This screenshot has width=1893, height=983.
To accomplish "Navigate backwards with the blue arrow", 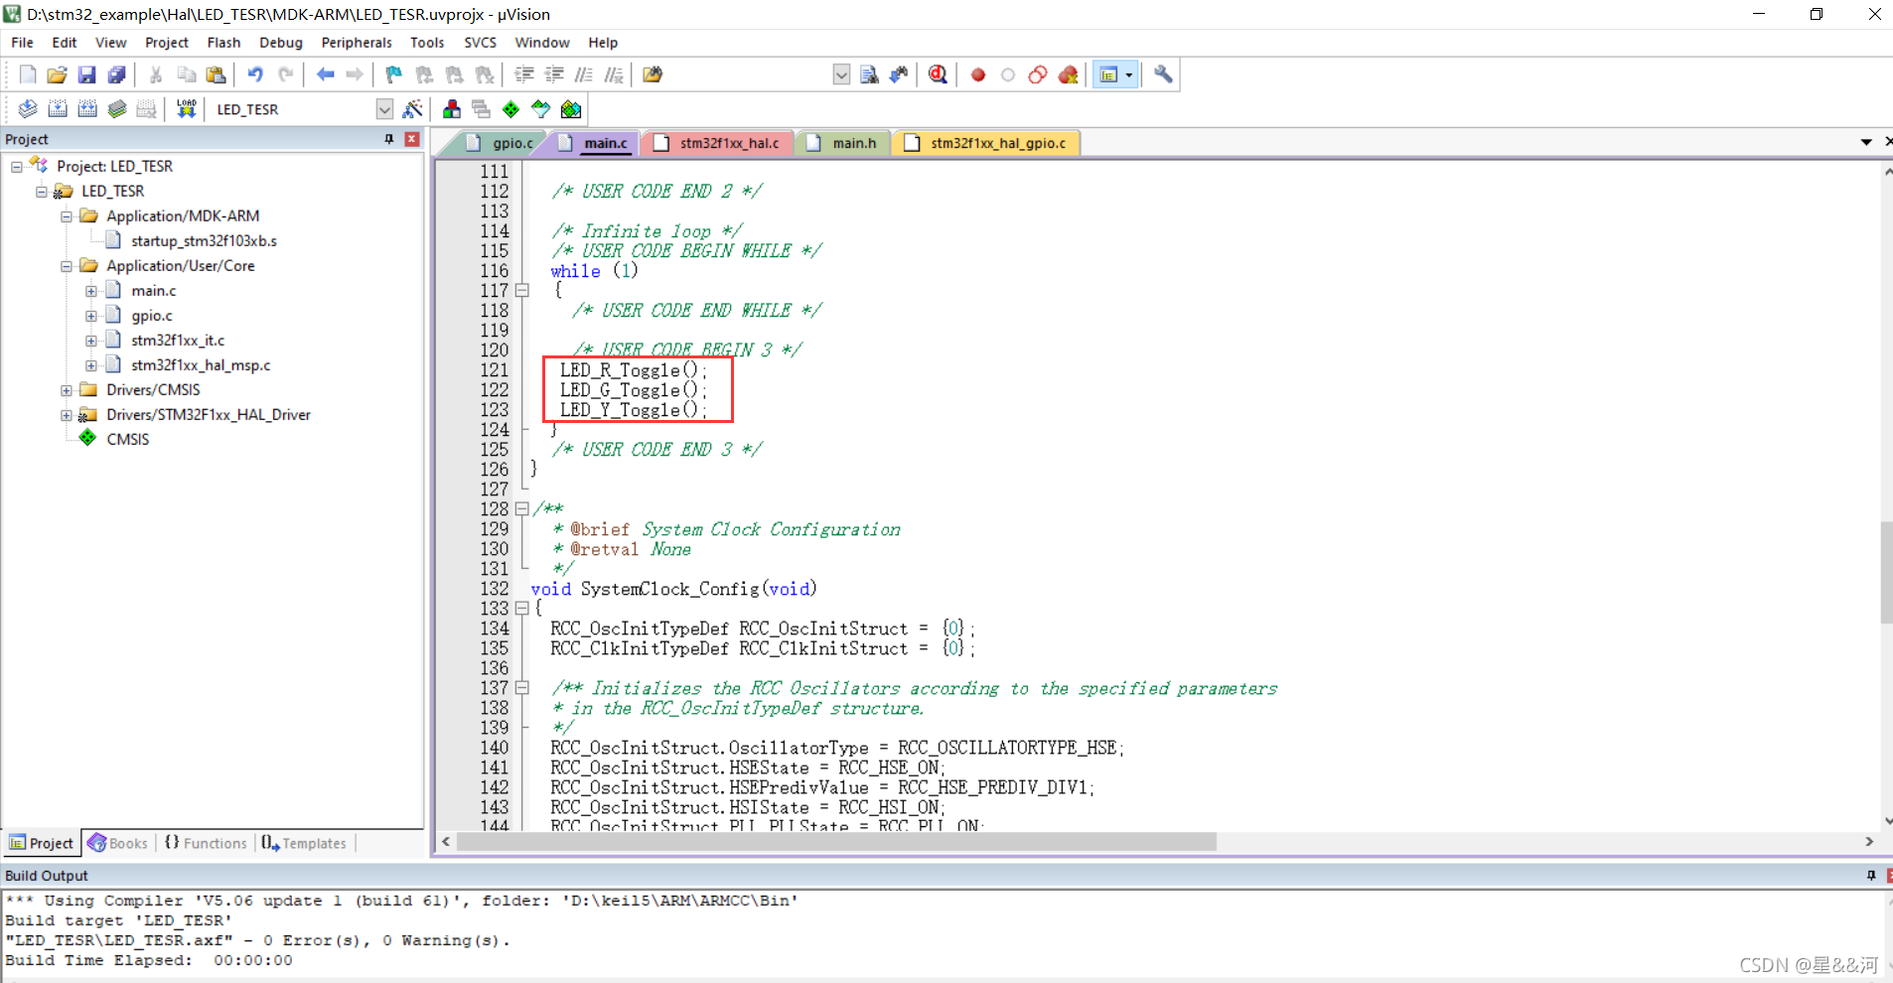I will (325, 74).
